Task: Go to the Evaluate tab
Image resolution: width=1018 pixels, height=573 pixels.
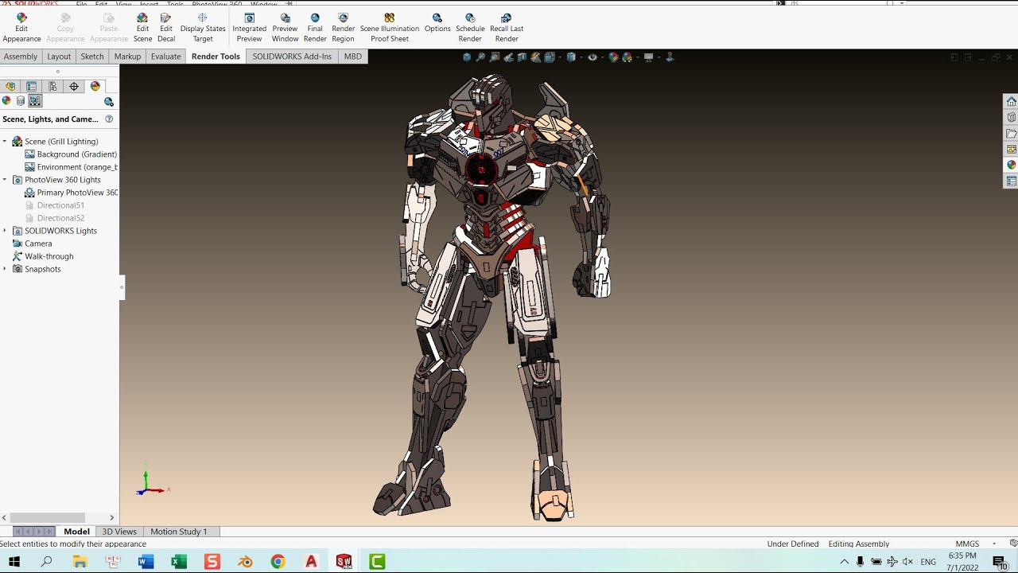Action: click(x=165, y=57)
